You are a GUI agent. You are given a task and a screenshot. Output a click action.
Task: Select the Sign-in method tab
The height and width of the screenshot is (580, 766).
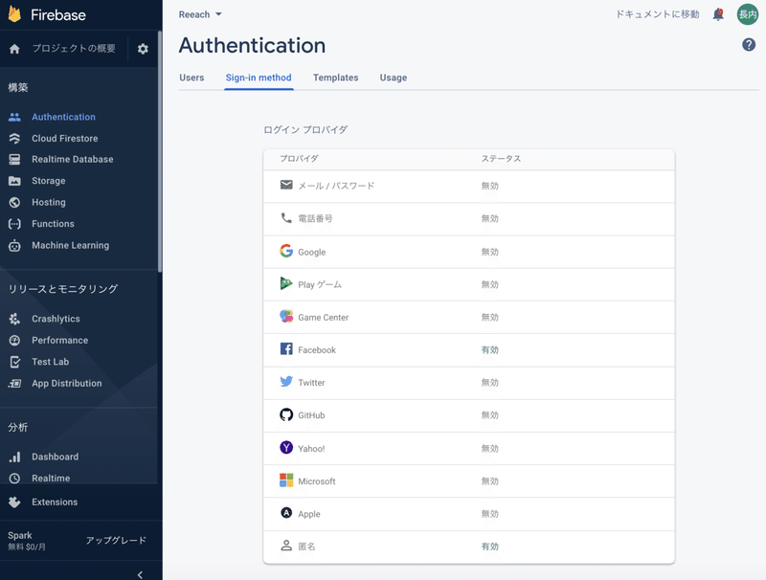(x=259, y=78)
